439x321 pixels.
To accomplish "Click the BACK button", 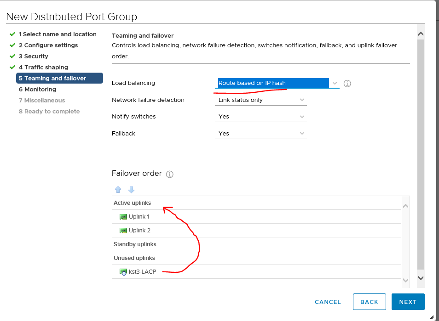I will 369,302.
